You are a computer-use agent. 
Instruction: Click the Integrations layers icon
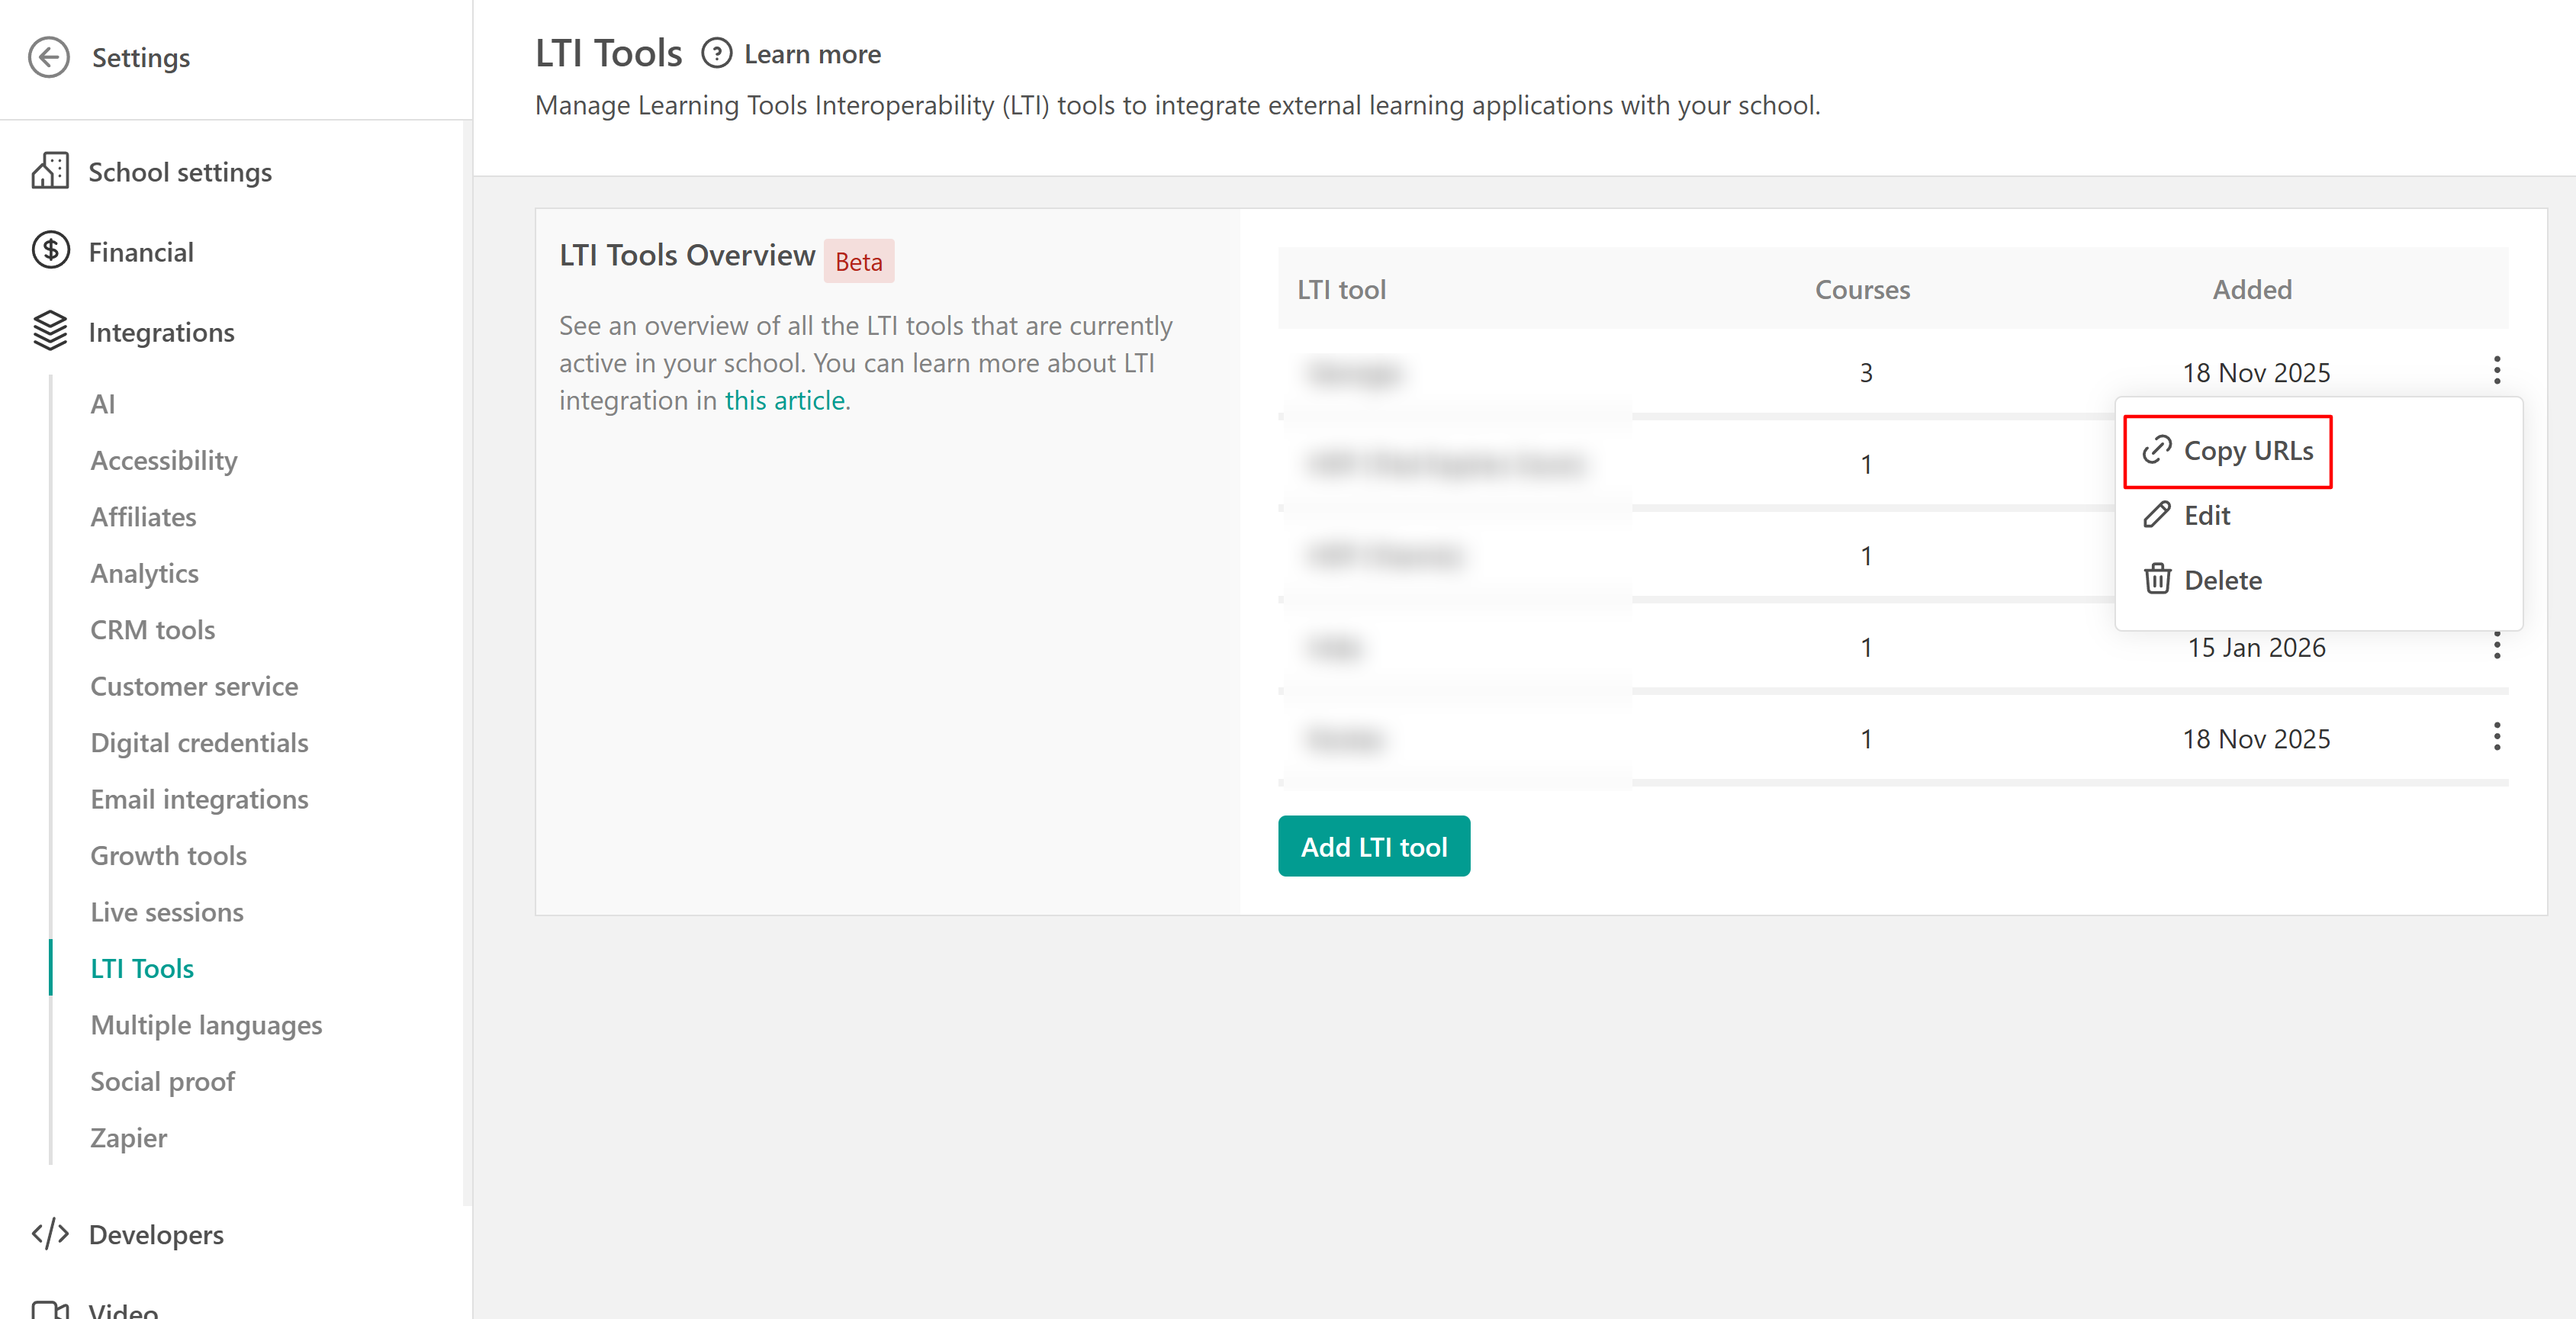tap(50, 331)
